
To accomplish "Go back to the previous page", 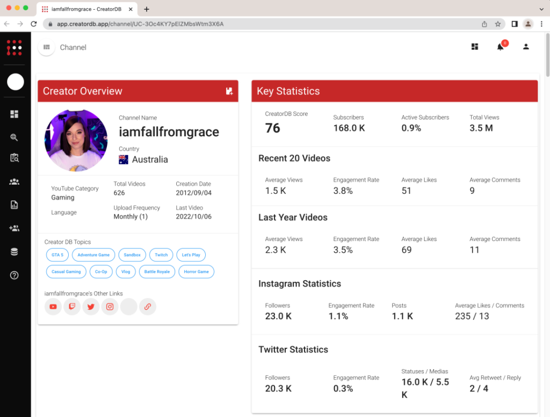I will click(x=7, y=24).
